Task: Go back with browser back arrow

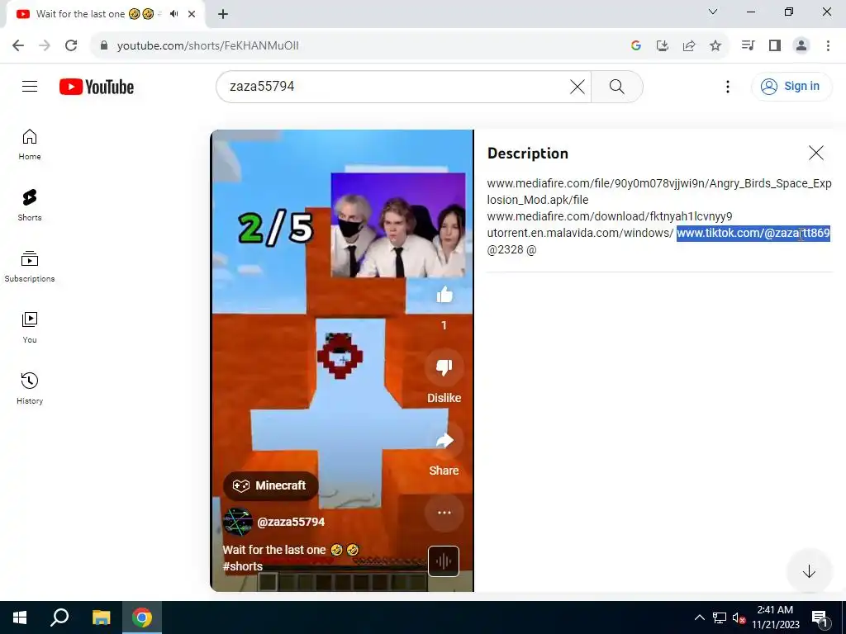Action: pyautogui.click(x=18, y=45)
